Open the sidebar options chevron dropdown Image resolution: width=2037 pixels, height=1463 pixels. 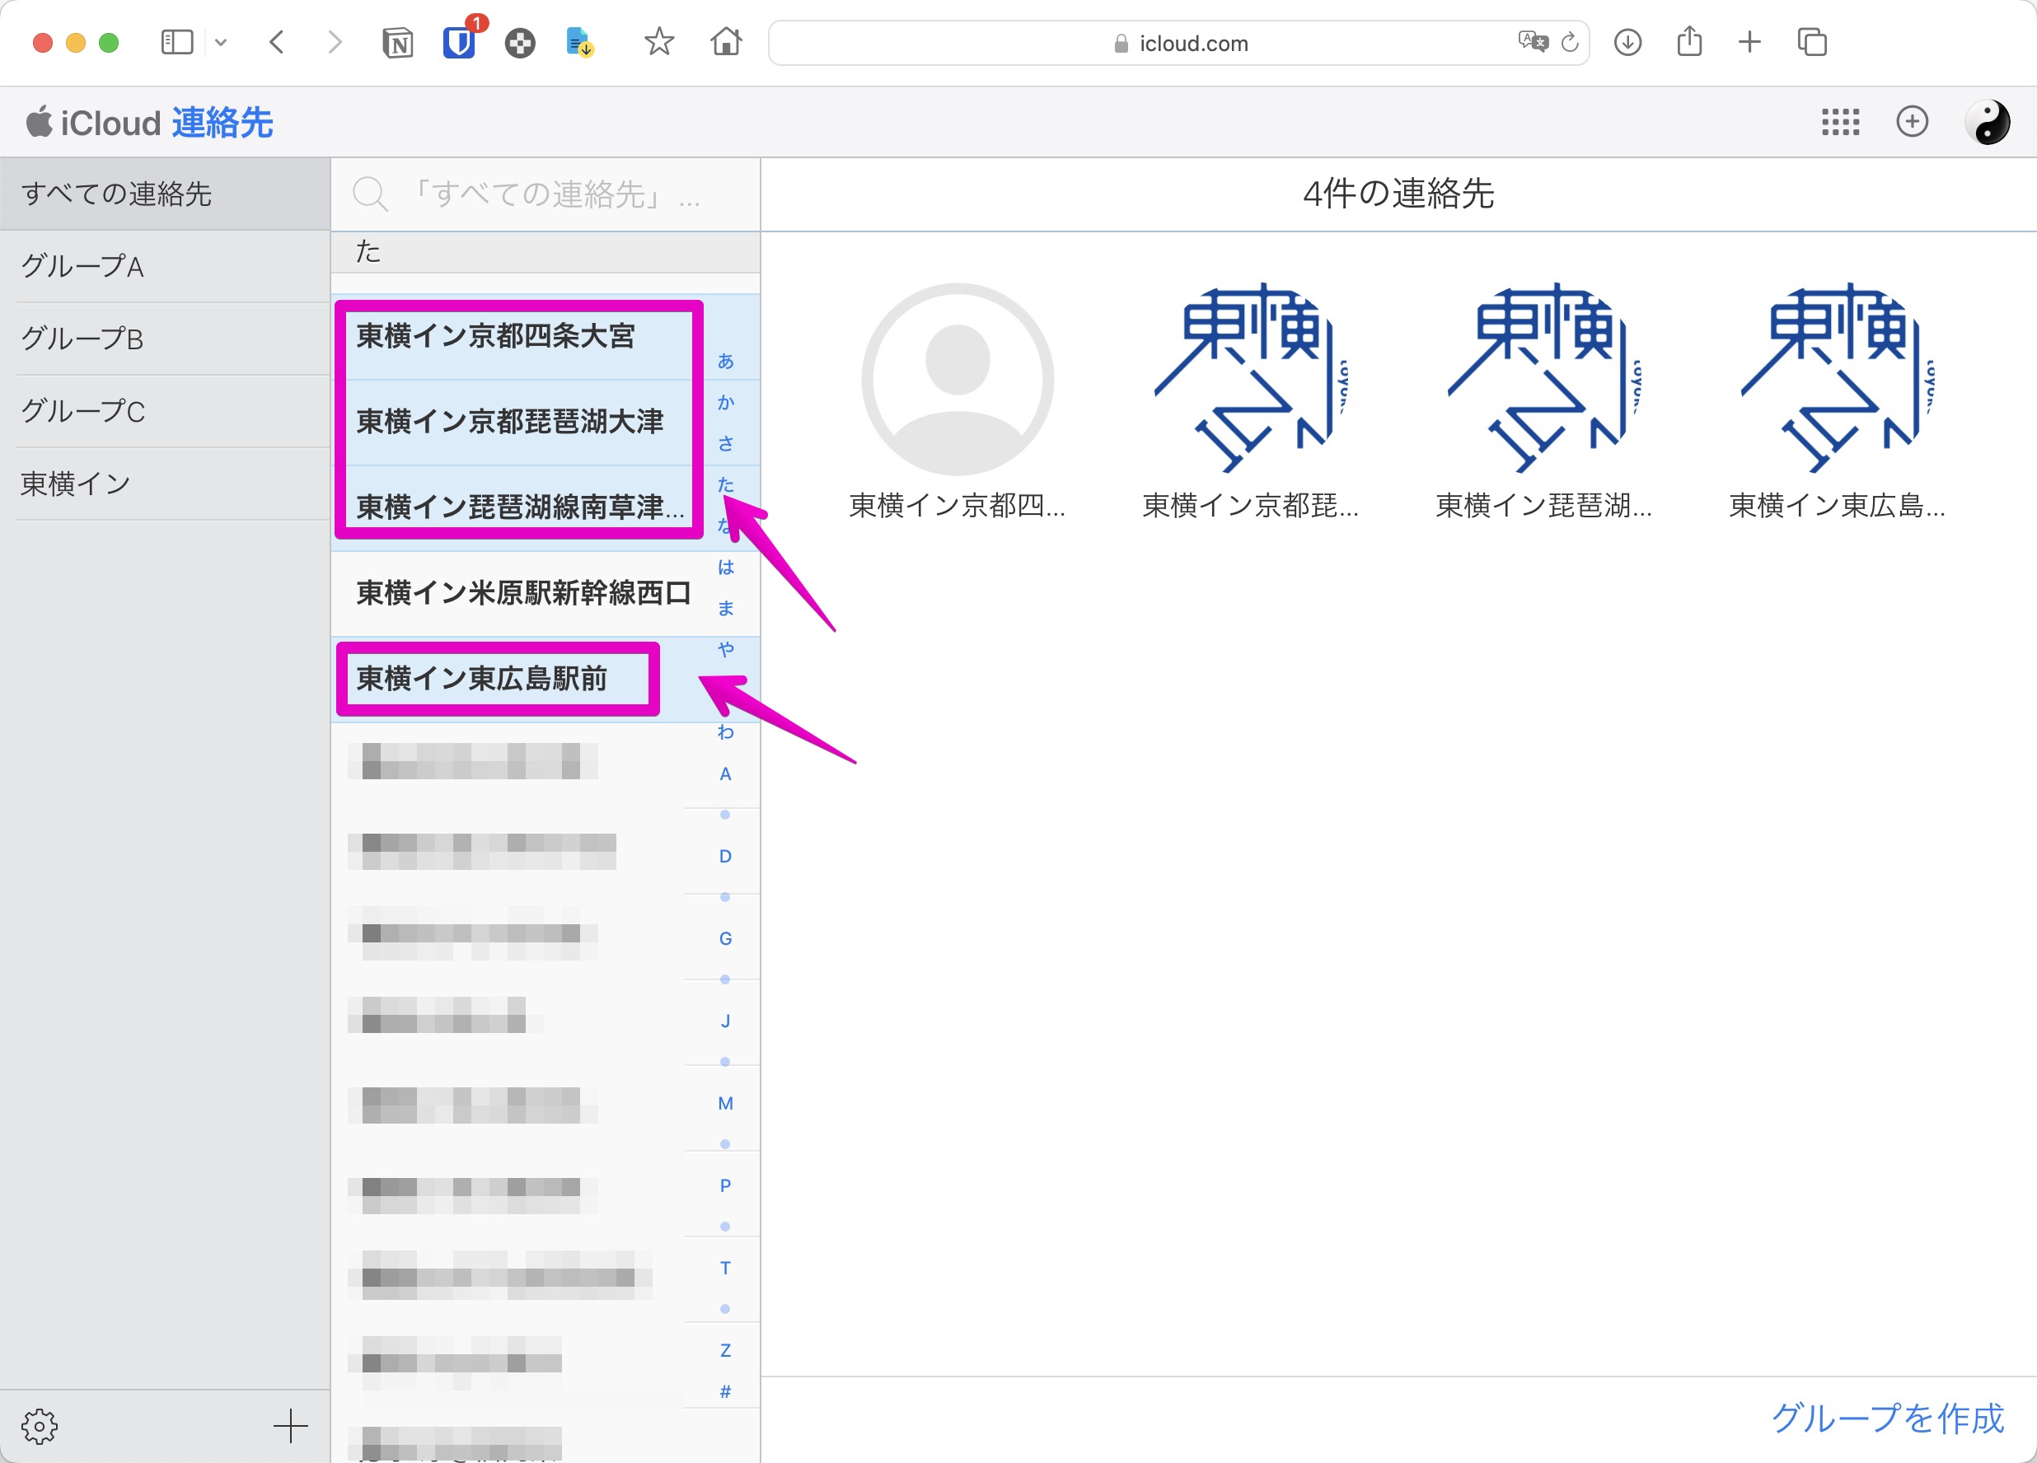point(221,42)
